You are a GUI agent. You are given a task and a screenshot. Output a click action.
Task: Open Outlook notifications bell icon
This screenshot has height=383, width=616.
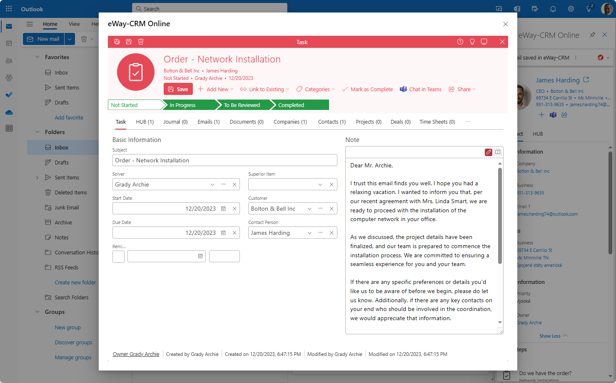553,9
